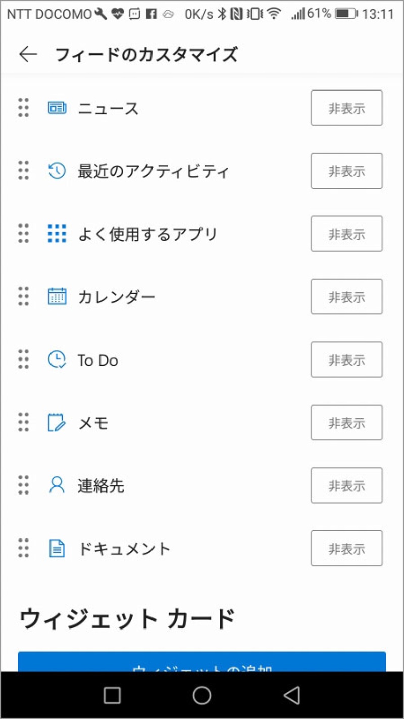Tap the back arrow in header
Viewport: 404px width, 719px height.
coord(28,54)
